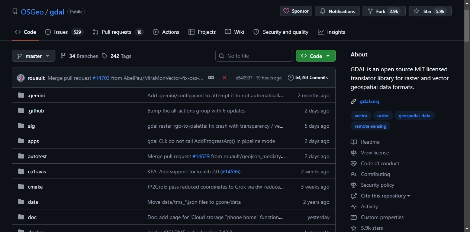
Task: Open #14596 link in ci/travis row
Action: click(231, 171)
